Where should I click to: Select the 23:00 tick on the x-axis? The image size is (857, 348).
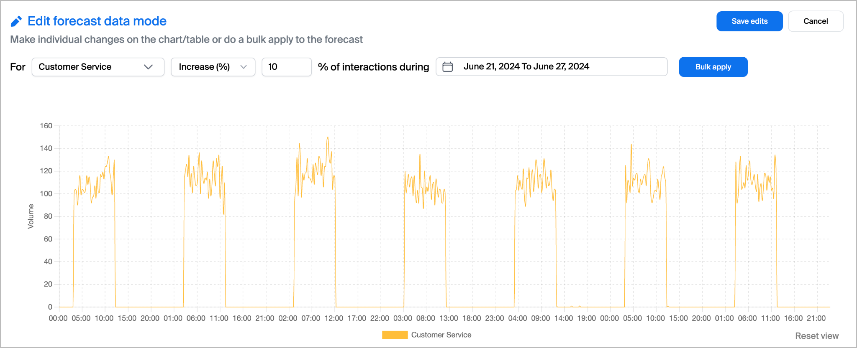pyautogui.click(x=494, y=318)
